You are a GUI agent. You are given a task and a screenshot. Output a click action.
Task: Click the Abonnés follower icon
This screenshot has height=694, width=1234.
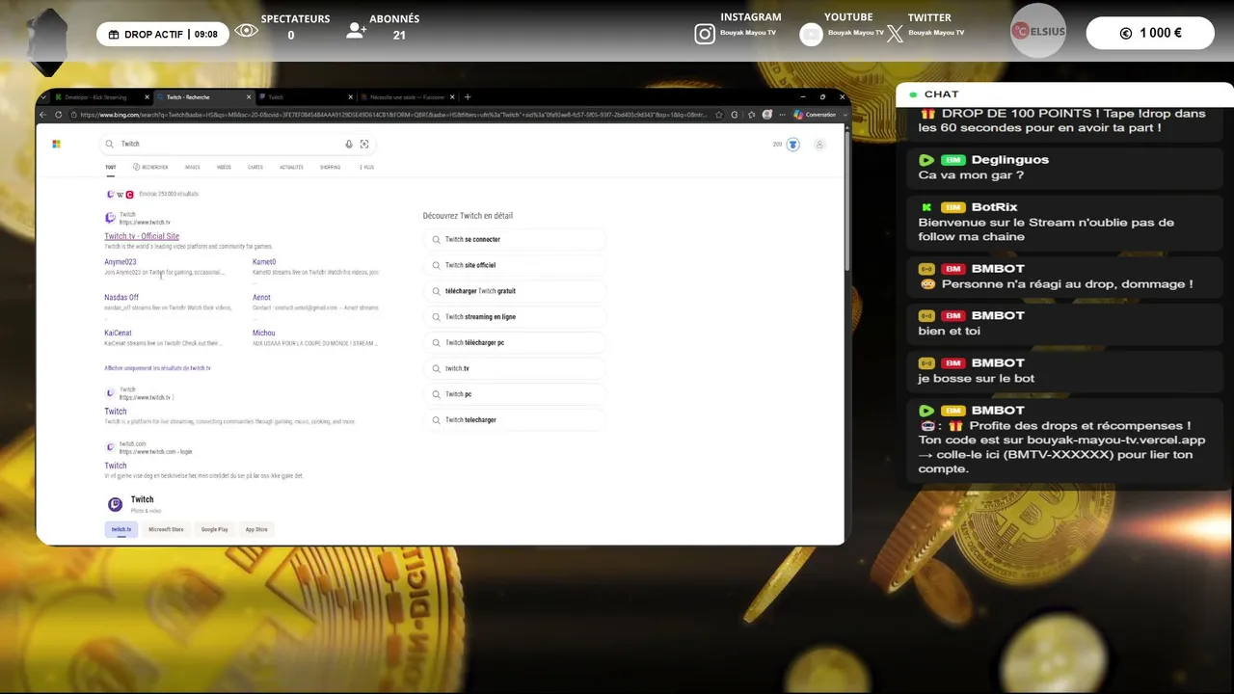pyautogui.click(x=356, y=31)
